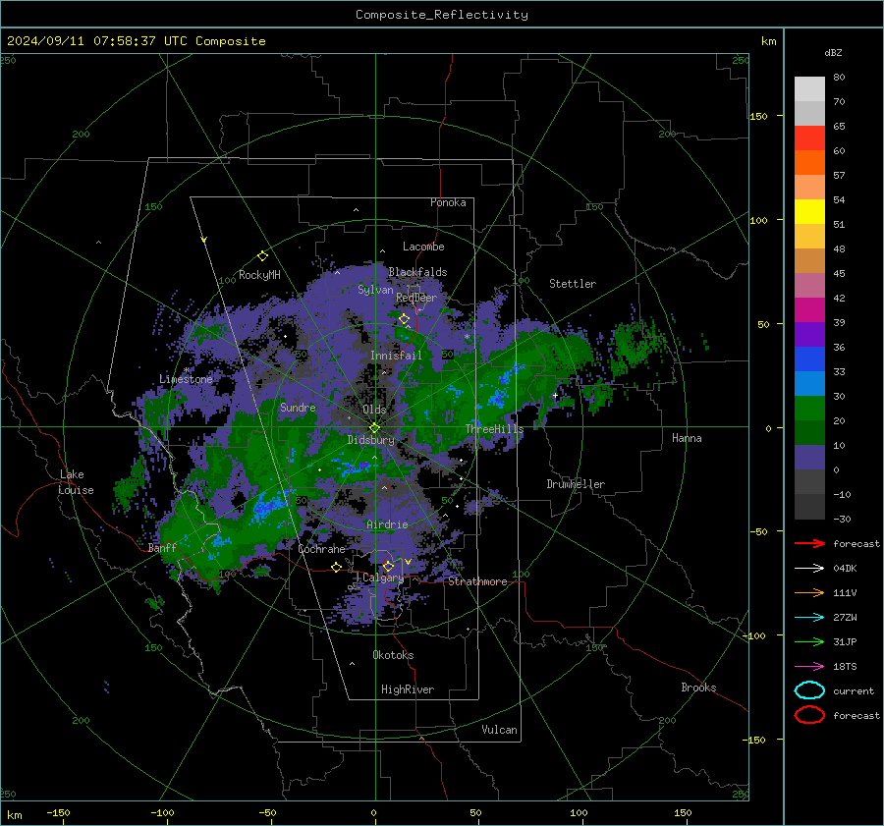Click the magenta 18TS arrow legend icon
The height and width of the screenshot is (826, 884).
click(809, 667)
